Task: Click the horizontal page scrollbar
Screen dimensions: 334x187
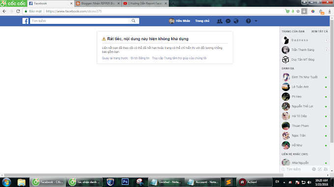Action: click(144, 175)
